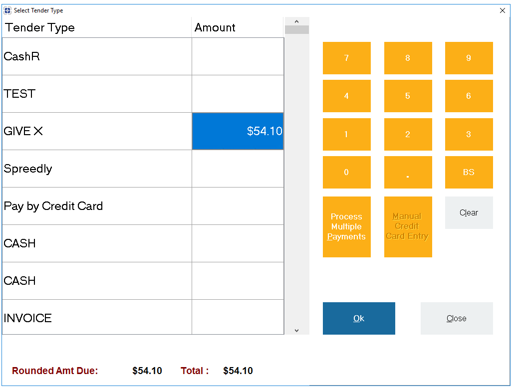Select the Spreedly tender type
Screen dimensions: 515x391
coord(95,169)
